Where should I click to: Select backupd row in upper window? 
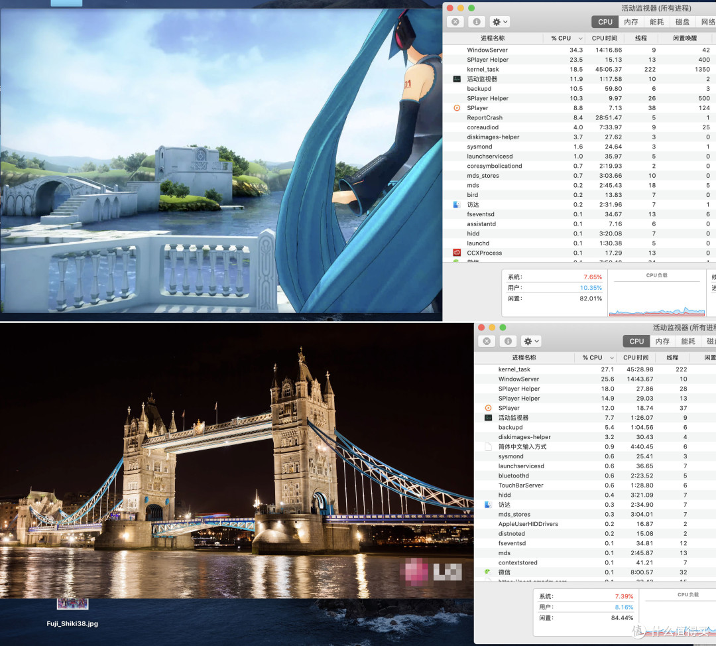click(579, 89)
